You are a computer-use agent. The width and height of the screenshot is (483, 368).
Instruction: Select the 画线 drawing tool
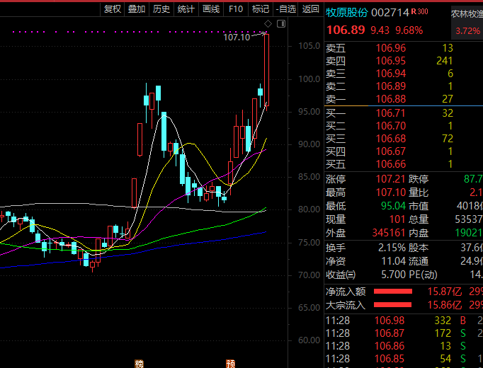[210, 9]
